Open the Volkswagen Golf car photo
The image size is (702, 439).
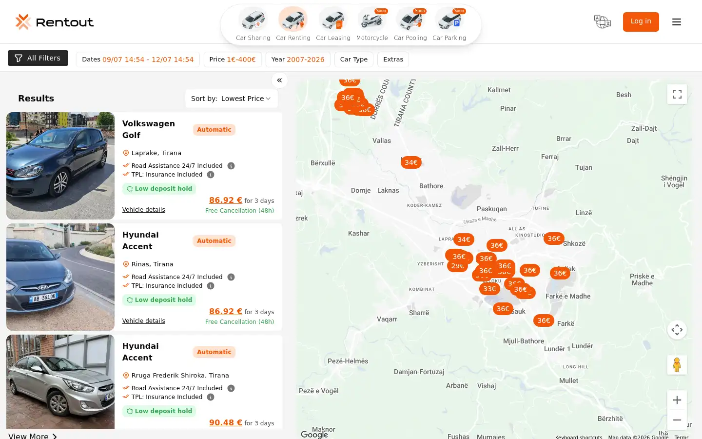pyautogui.click(x=60, y=166)
